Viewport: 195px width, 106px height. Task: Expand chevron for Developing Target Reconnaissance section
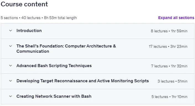[11, 81]
